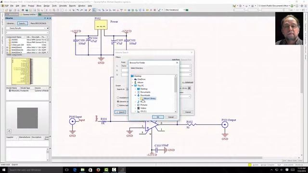308x173 pixels.
Task: Click the Field 1 Name input
Action: coord(125,66)
